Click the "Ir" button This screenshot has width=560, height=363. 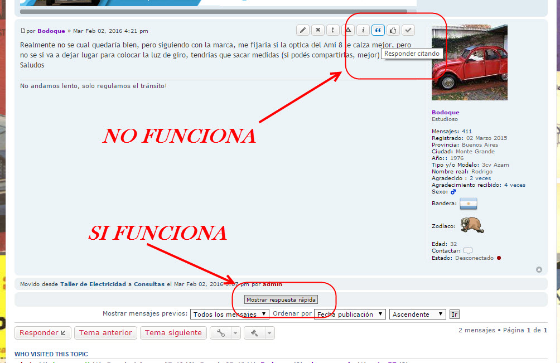tap(454, 314)
